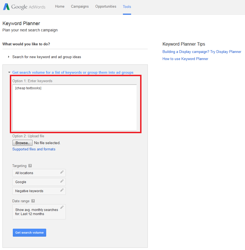Edit the Google search network targeting

pos(62,182)
